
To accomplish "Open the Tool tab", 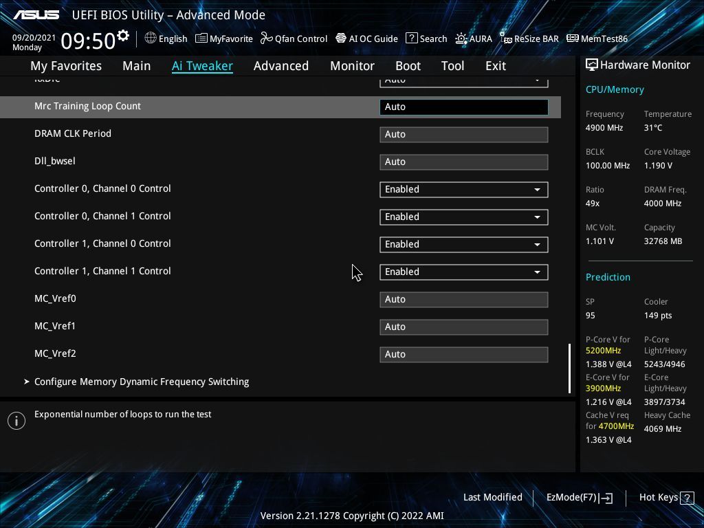I will point(452,66).
